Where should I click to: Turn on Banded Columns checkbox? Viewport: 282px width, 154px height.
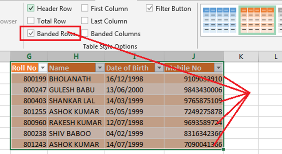coord(85,34)
